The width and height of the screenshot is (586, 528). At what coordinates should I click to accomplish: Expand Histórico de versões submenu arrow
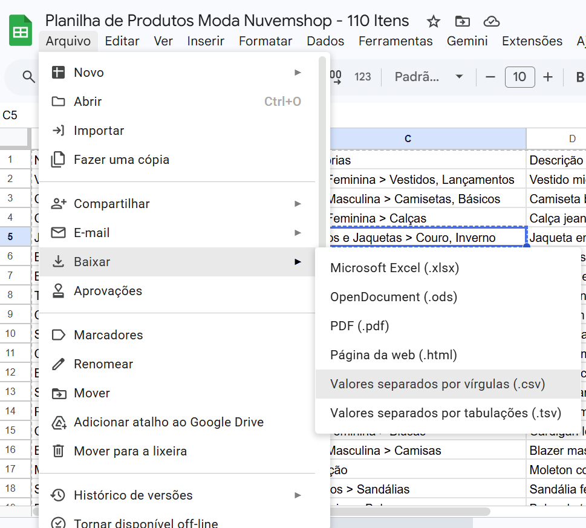298,495
